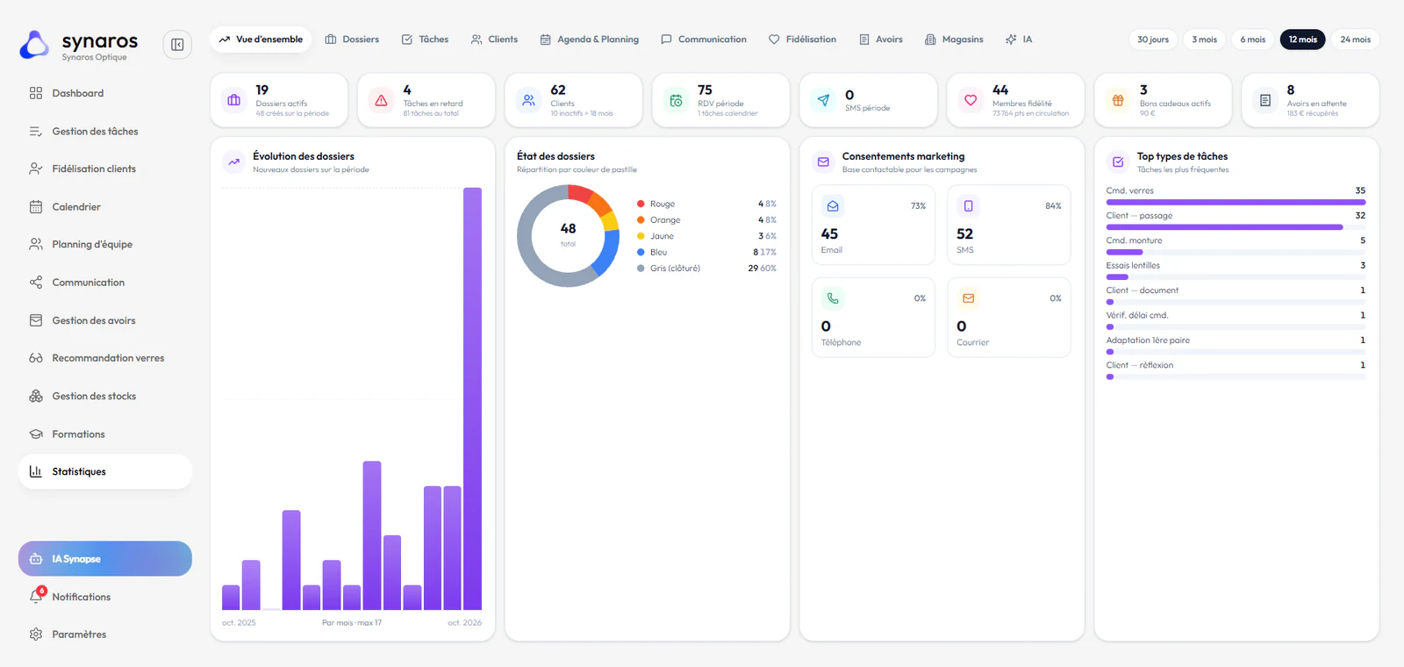
Task: Switch to the Vue d'ensemble tab
Action: pos(261,39)
